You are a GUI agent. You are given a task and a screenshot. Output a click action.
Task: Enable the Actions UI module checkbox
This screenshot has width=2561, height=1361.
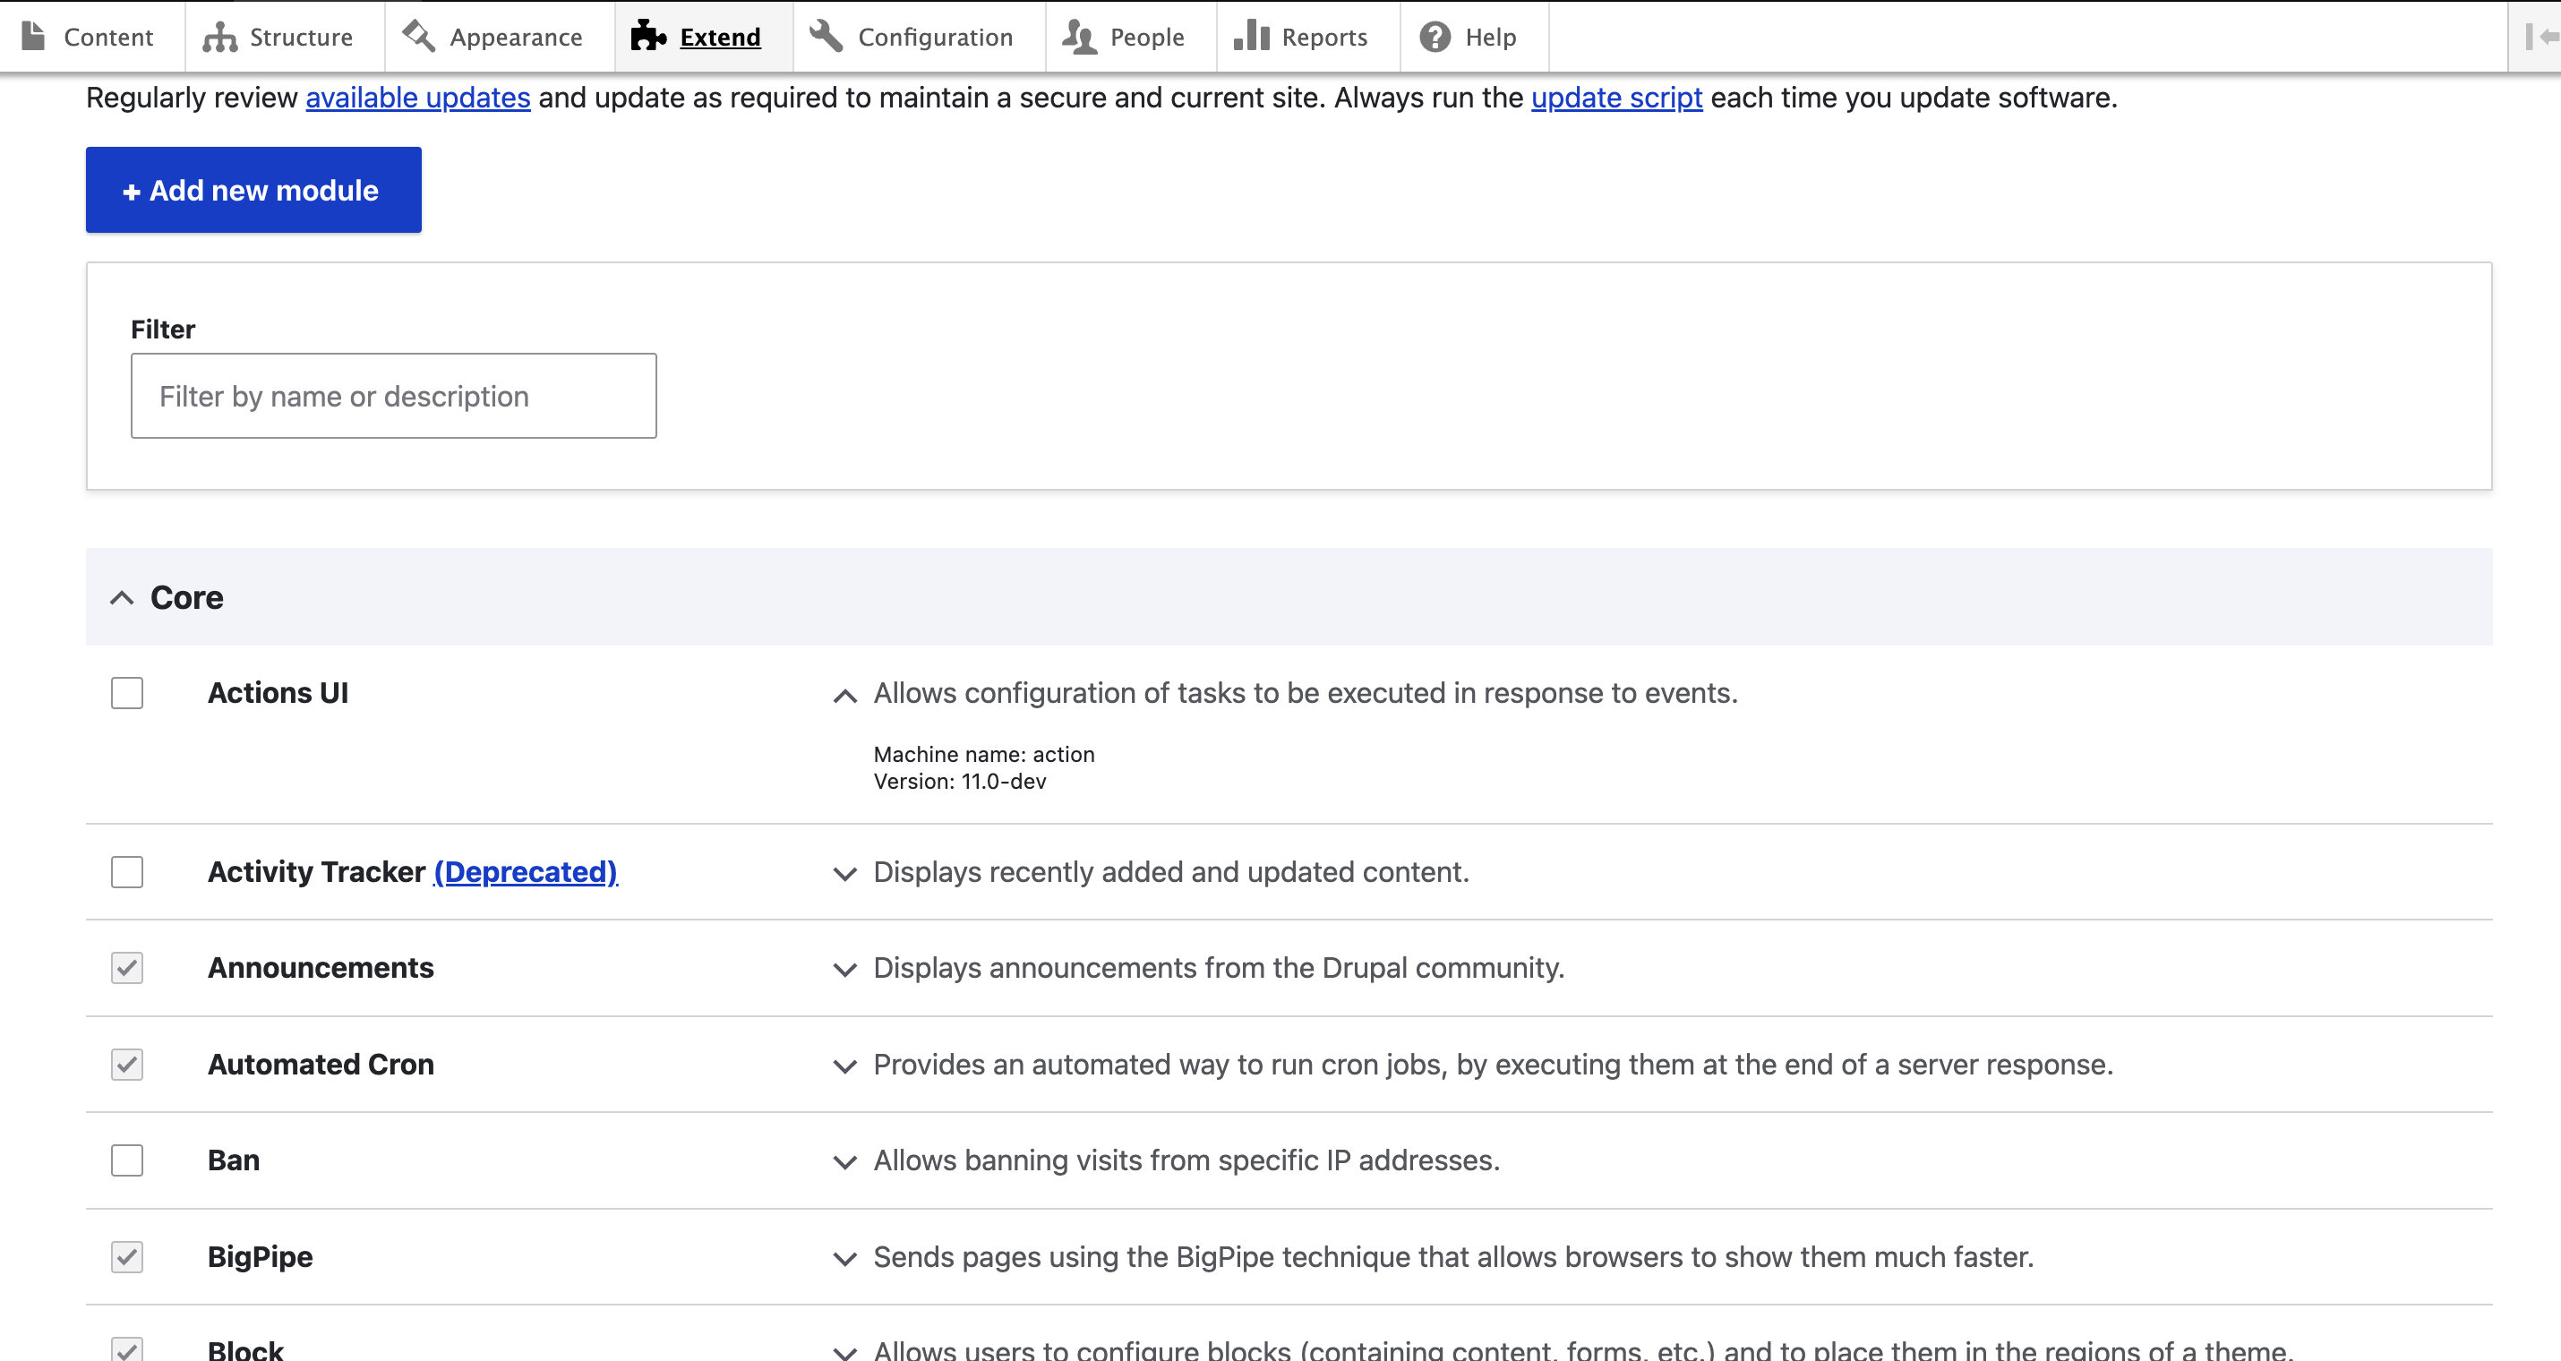(127, 693)
